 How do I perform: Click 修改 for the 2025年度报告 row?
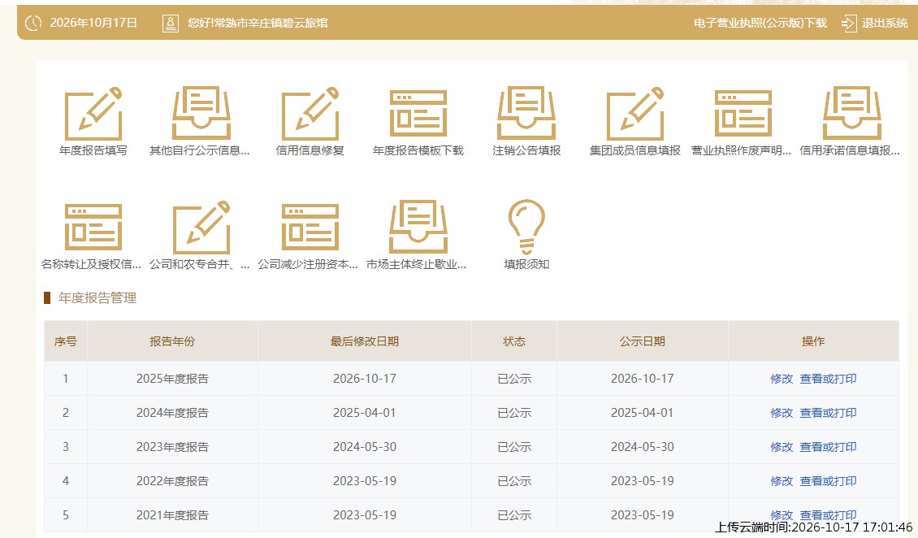782,379
